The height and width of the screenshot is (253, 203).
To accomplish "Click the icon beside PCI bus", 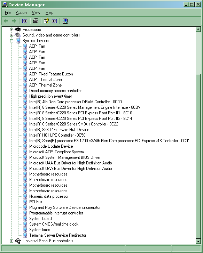I will tap(25, 202).
